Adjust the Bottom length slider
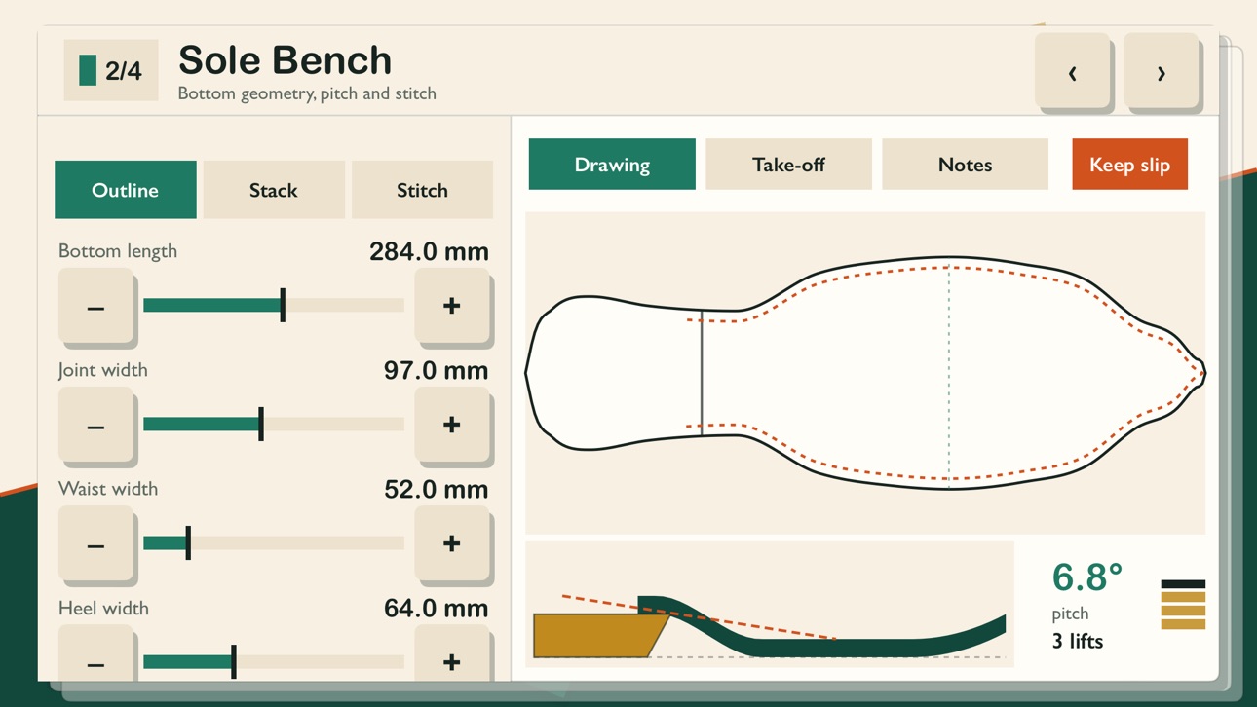The width and height of the screenshot is (1257, 707). click(274, 306)
